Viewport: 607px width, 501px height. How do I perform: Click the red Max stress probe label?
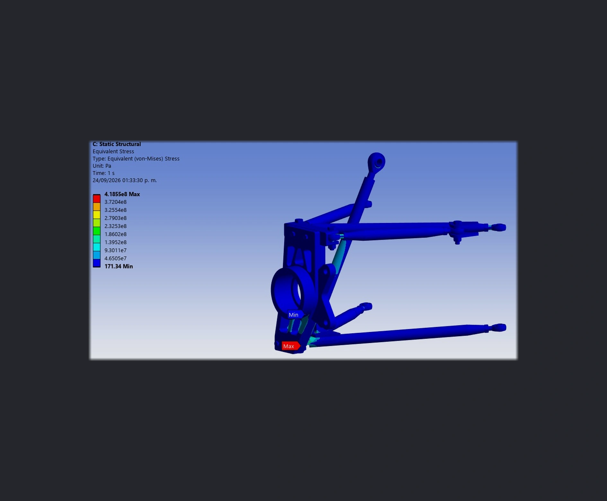tap(291, 346)
